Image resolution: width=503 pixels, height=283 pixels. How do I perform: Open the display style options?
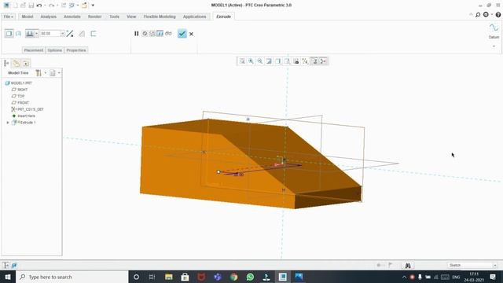pyautogui.click(x=277, y=61)
